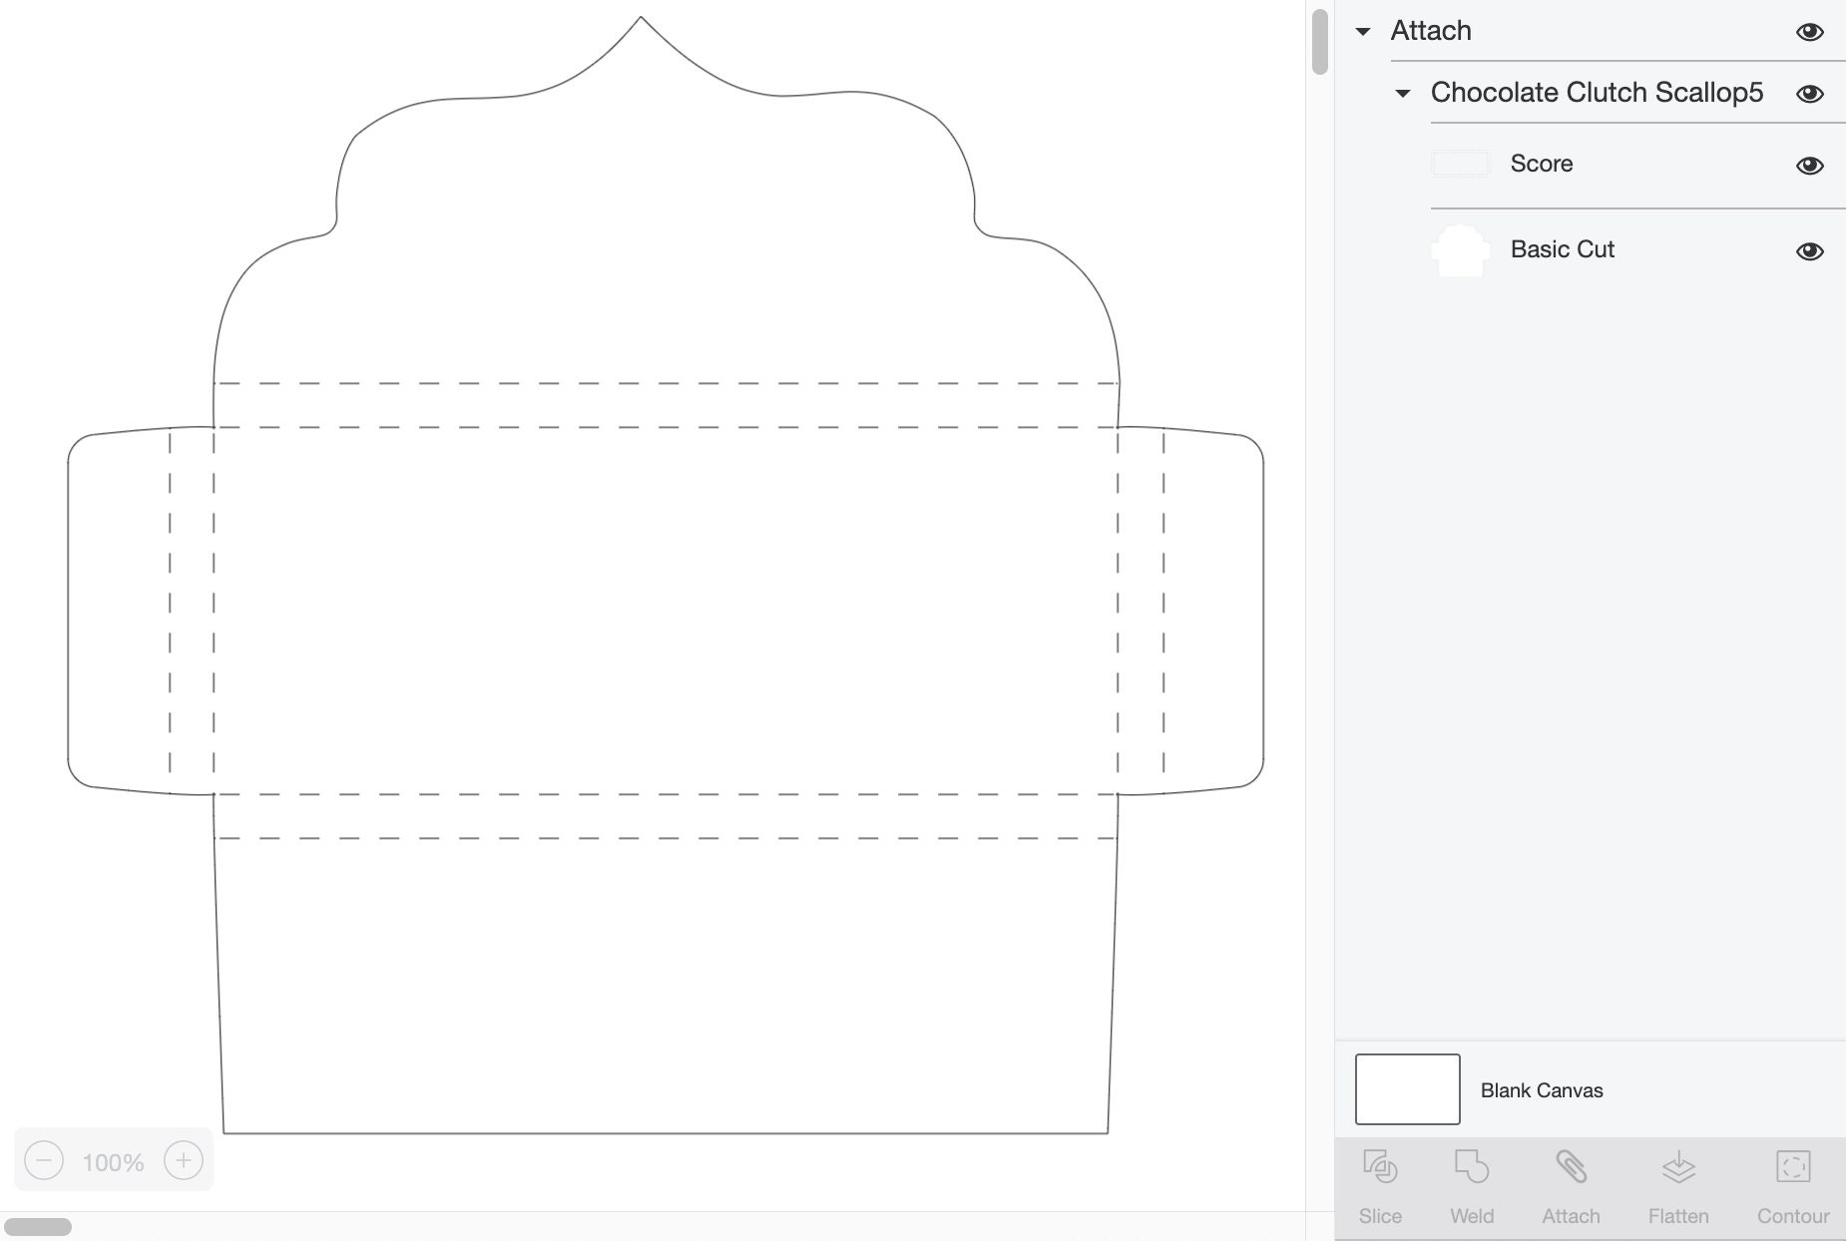Hide the Attach group visibility
1846x1241 pixels.
coord(1810,32)
